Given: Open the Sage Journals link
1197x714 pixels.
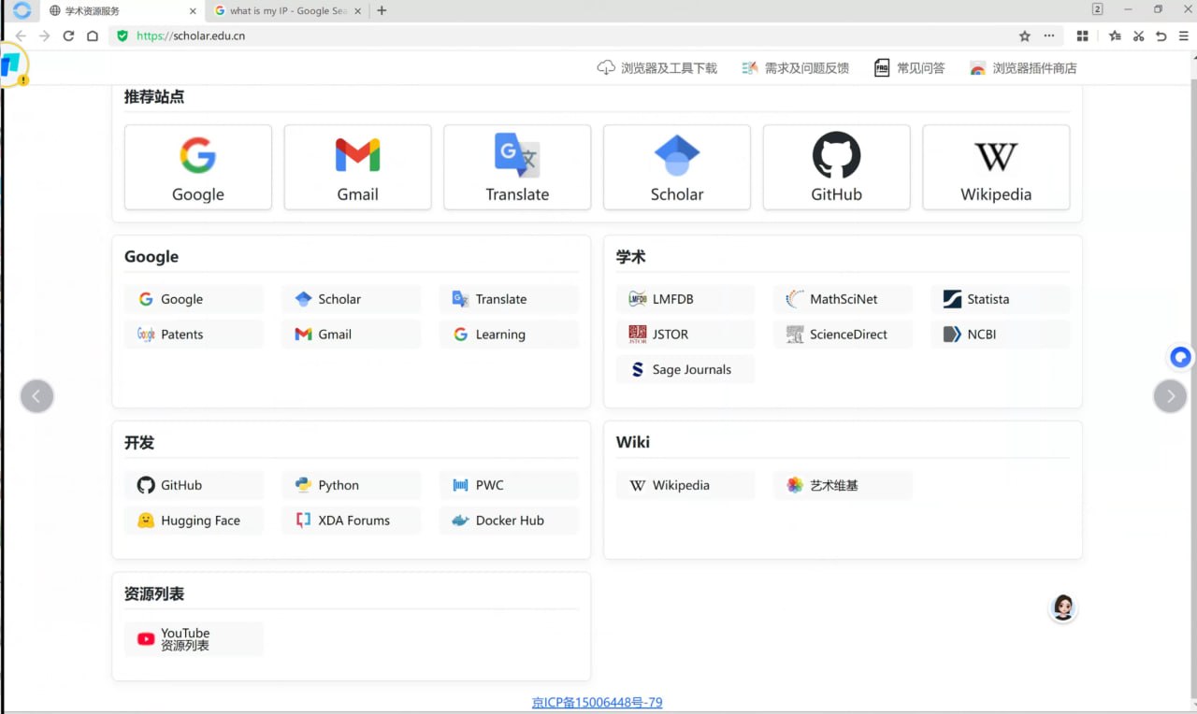Looking at the screenshot, I should click(x=685, y=370).
